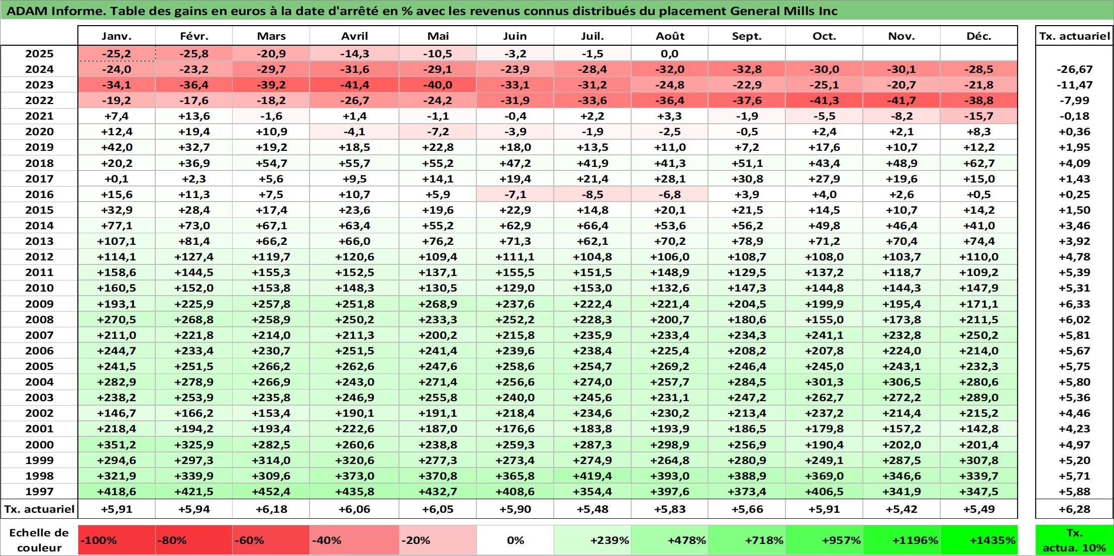Click the +107,1 cell for January 2013
Screen dimensions: 1114x556
[x=117, y=241]
